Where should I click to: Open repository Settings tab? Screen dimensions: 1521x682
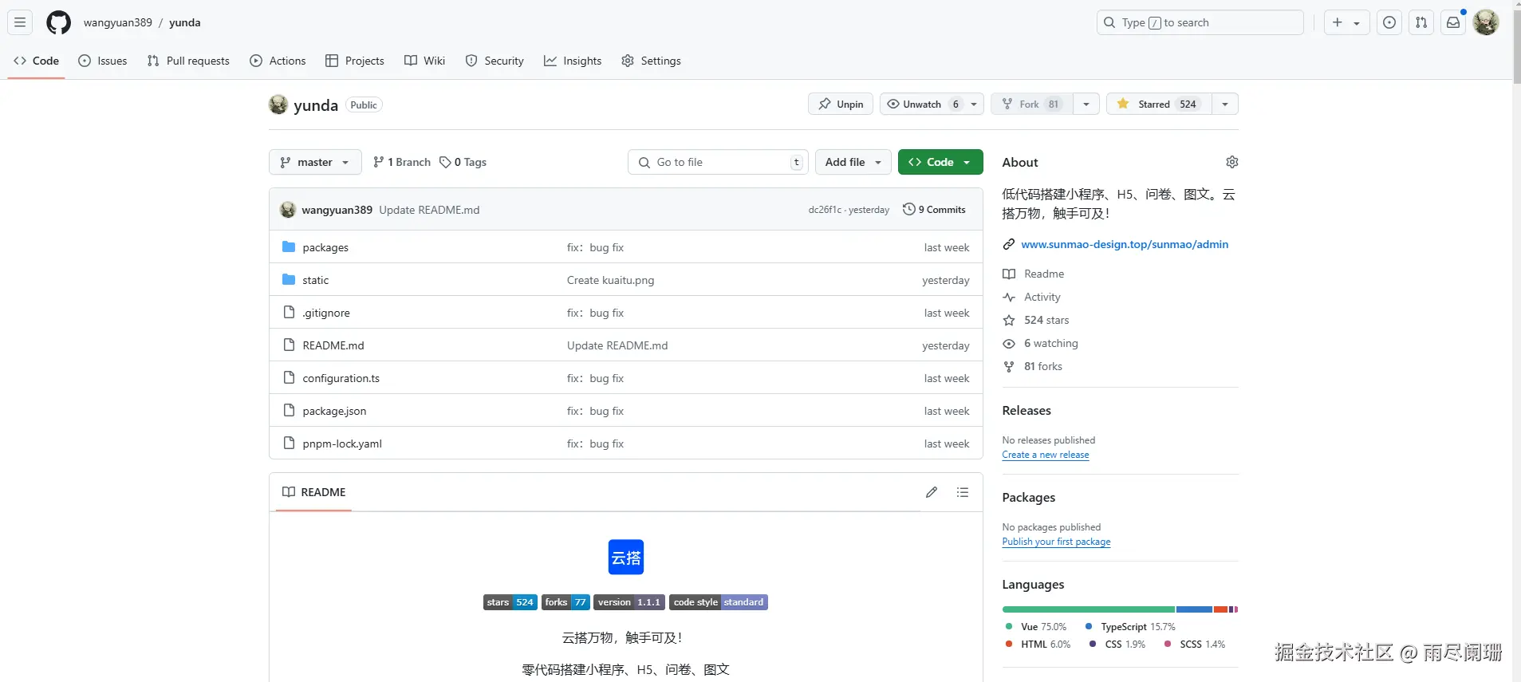[x=651, y=61]
